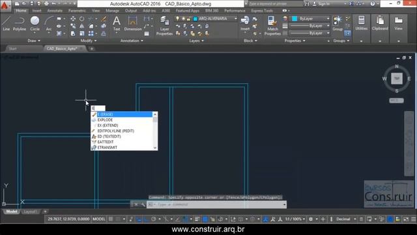The width and height of the screenshot is (417, 235).
Task: Click the Match Properties tool
Action: click(272, 26)
